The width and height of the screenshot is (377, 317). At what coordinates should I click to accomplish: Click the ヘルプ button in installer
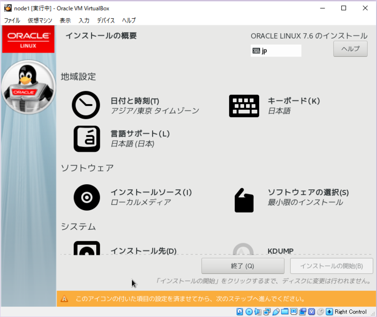tap(350, 49)
